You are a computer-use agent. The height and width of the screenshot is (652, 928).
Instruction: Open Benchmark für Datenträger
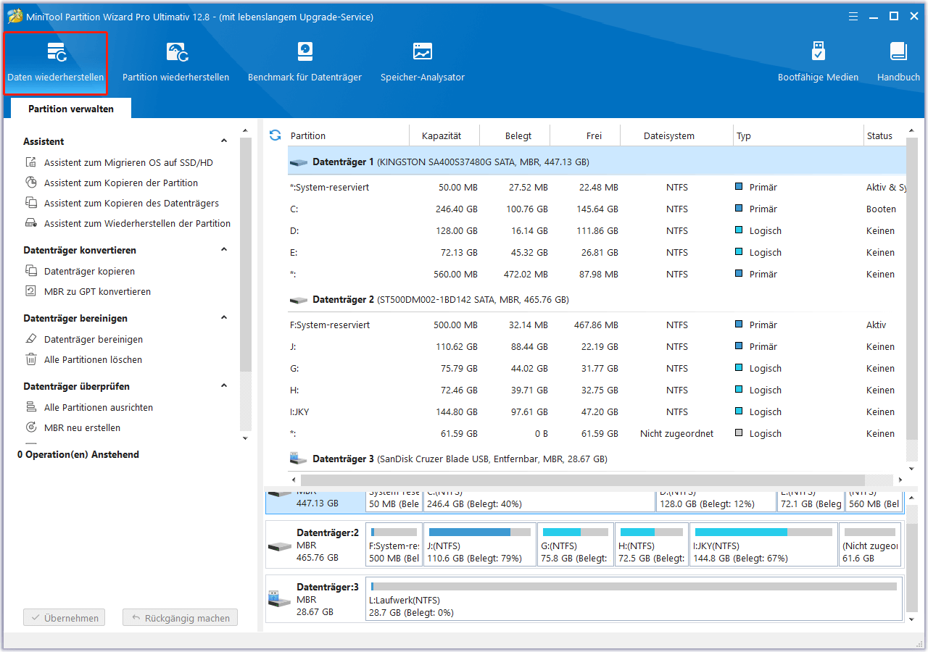click(x=304, y=63)
